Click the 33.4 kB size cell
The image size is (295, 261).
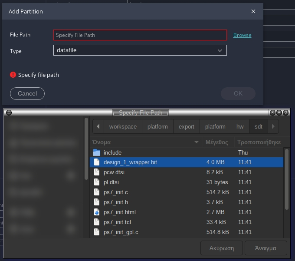pos(216,222)
